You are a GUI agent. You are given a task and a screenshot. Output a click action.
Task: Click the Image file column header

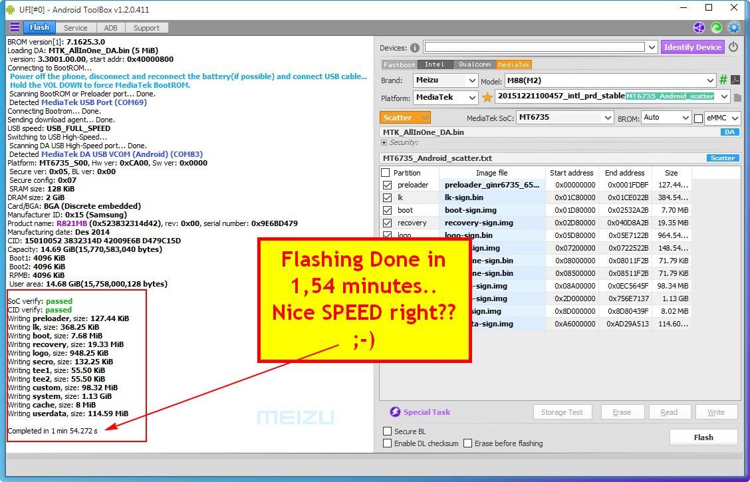coord(492,173)
